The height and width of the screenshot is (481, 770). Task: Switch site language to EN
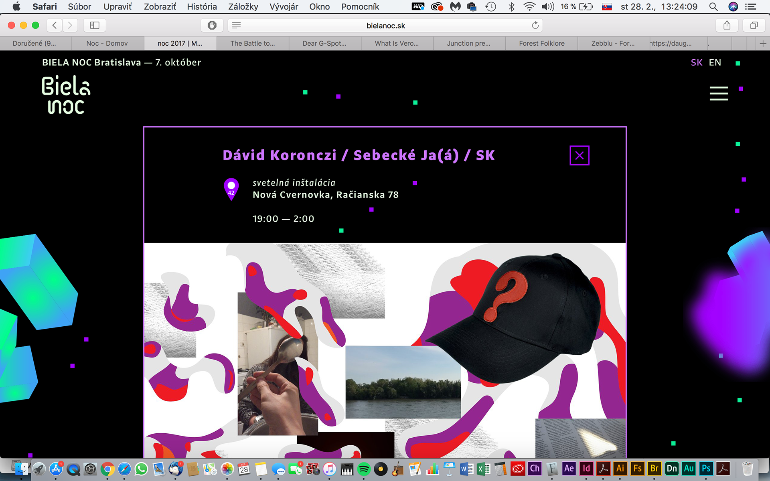[715, 63]
